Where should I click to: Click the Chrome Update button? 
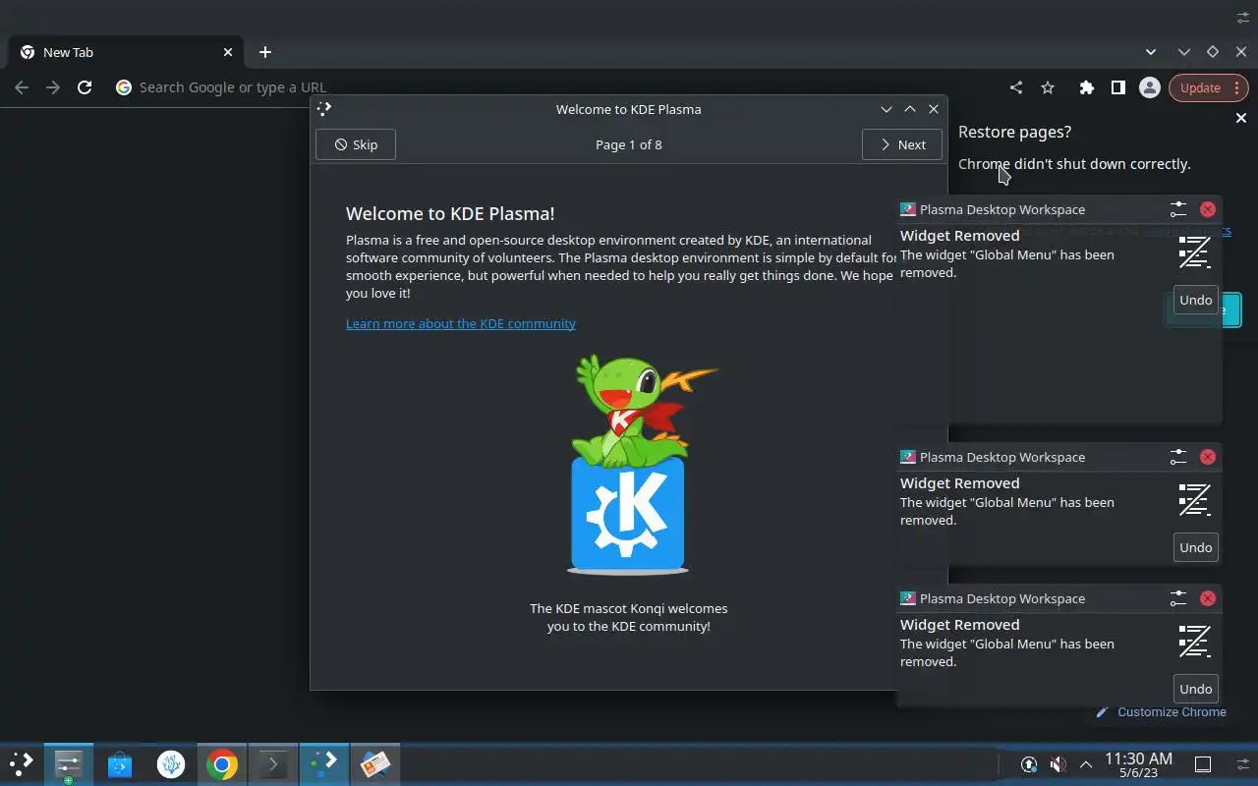[1210, 87]
